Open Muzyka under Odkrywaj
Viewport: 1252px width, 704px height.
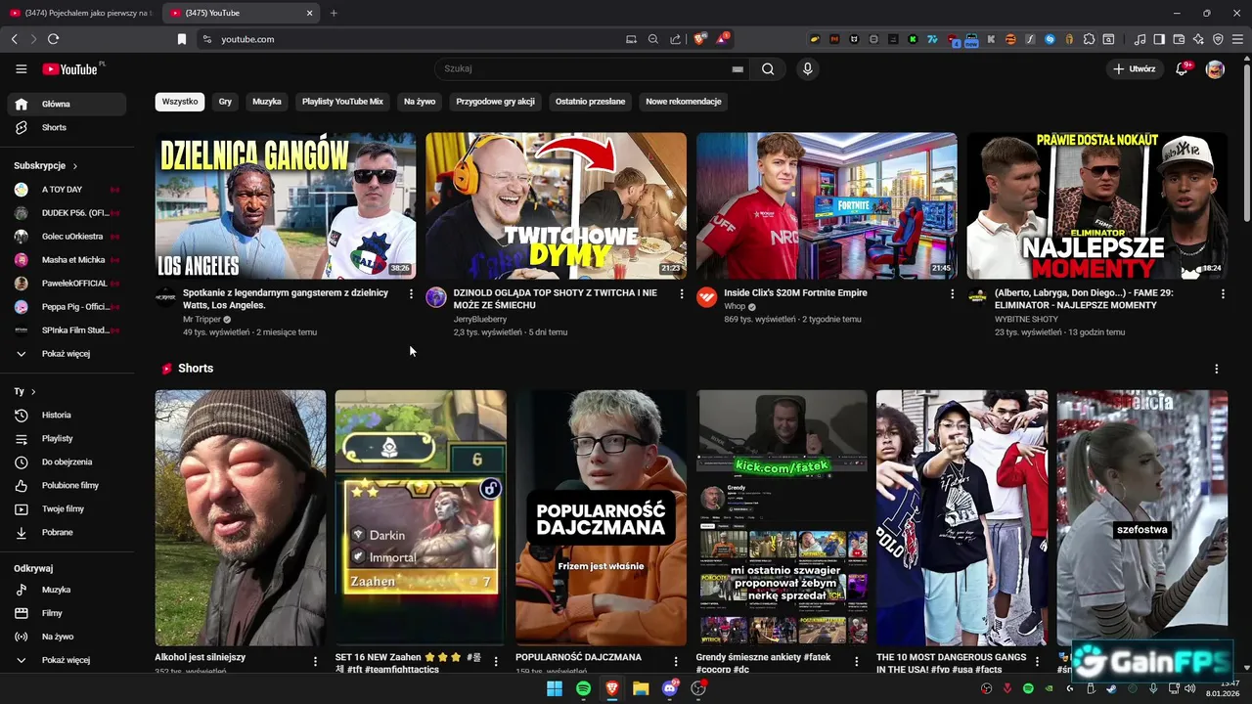tap(67, 590)
